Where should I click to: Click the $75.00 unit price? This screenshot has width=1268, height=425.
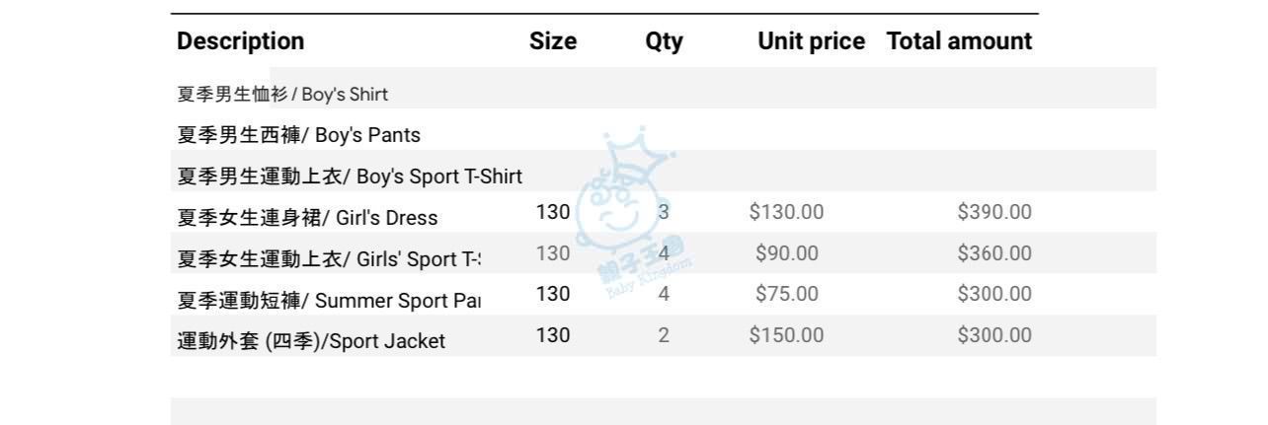pyautogui.click(x=786, y=294)
